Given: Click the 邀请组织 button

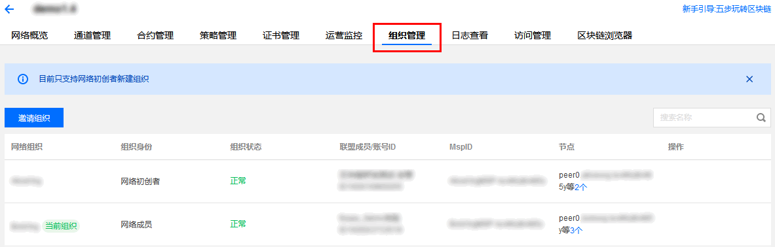Looking at the screenshot, I should 34,118.
